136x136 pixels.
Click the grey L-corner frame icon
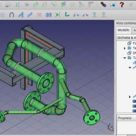[91, 5]
